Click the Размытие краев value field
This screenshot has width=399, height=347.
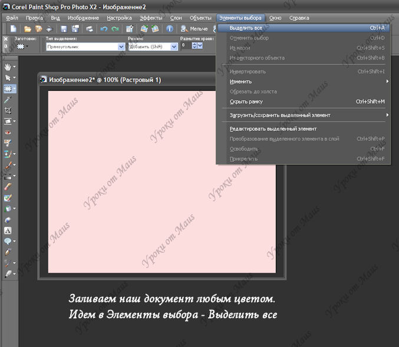(184, 45)
